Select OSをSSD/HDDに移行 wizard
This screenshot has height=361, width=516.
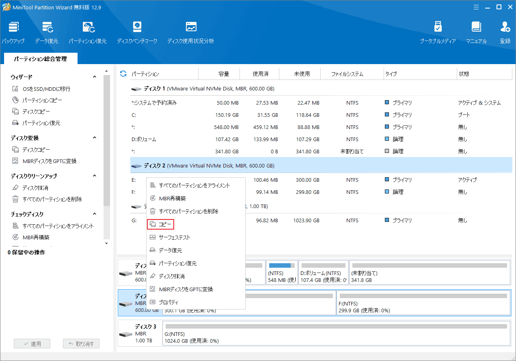[x=42, y=89]
